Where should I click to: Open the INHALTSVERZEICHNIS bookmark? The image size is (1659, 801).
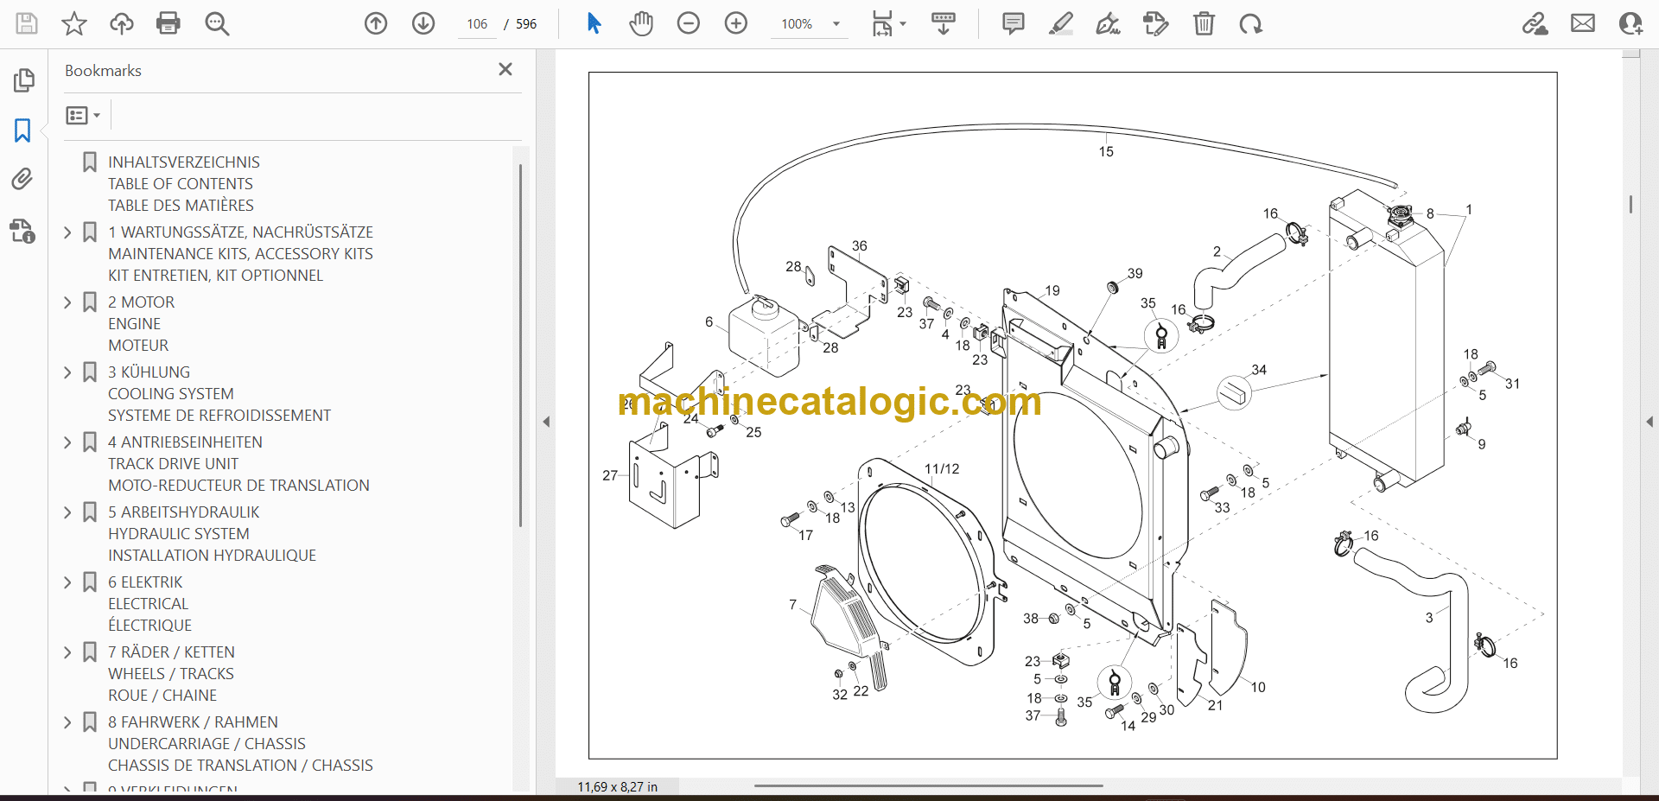(x=183, y=183)
